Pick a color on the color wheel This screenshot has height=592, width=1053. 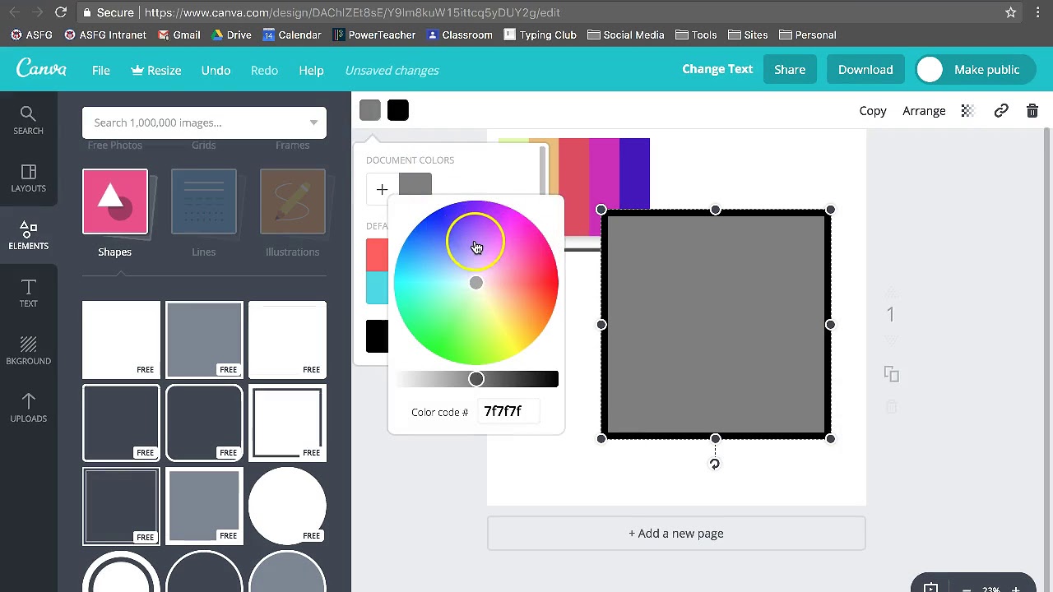click(476, 282)
